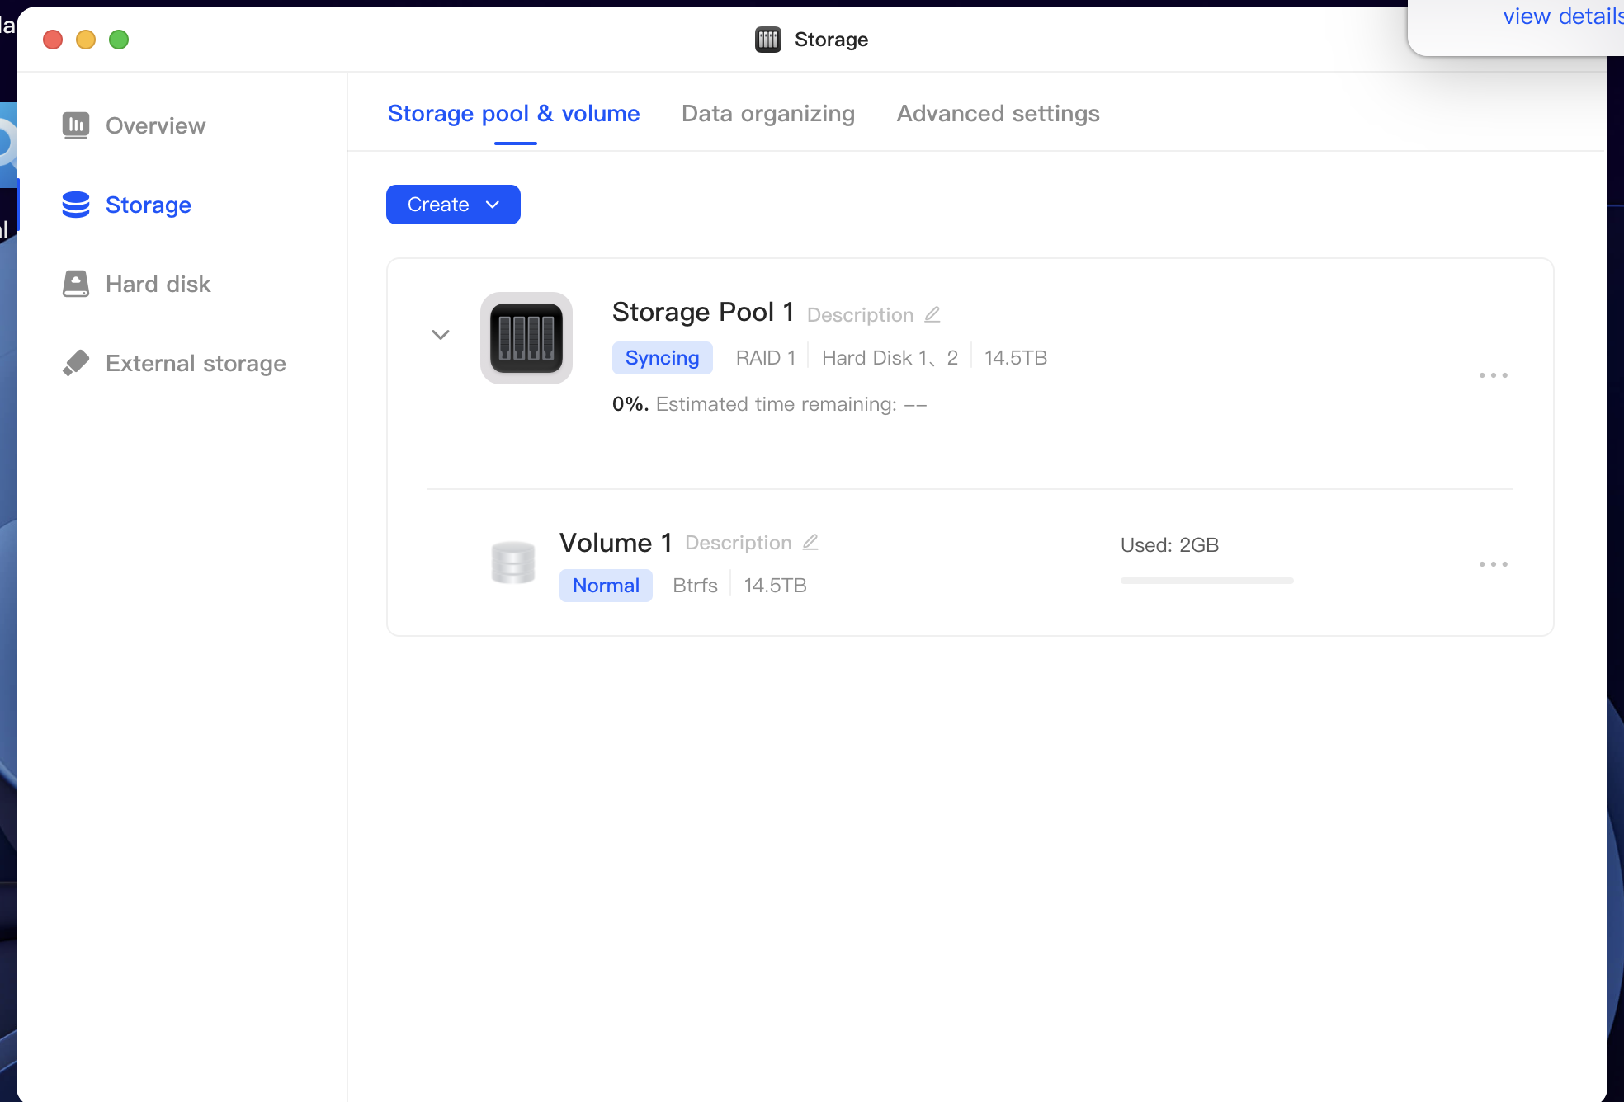This screenshot has width=1624, height=1102.
Task: Click the Volume 1 disk stack icon
Action: click(513, 563)
